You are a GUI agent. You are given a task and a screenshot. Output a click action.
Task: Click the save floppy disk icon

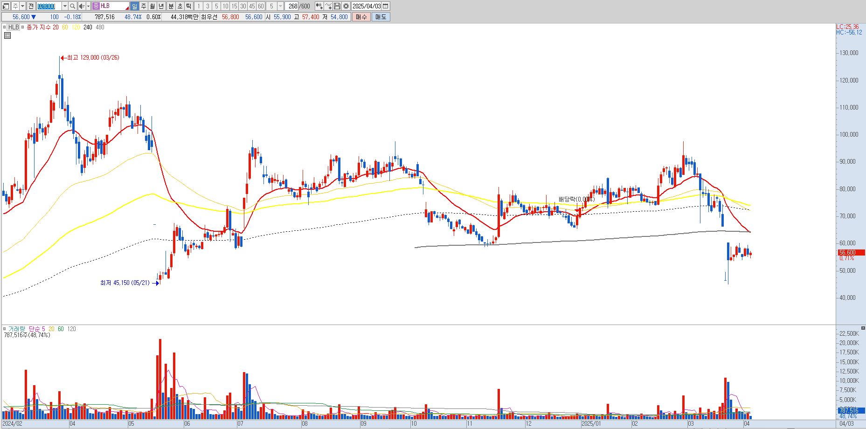[337, 6]
